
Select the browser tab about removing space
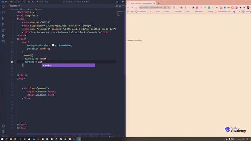coord(141,3)
